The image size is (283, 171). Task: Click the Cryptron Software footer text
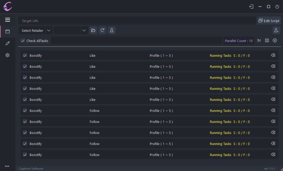coord(31,169)
